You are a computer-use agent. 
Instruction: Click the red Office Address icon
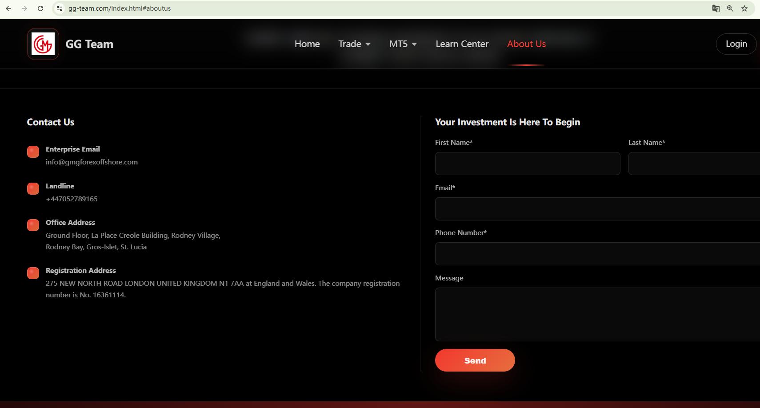coord(33,225)
